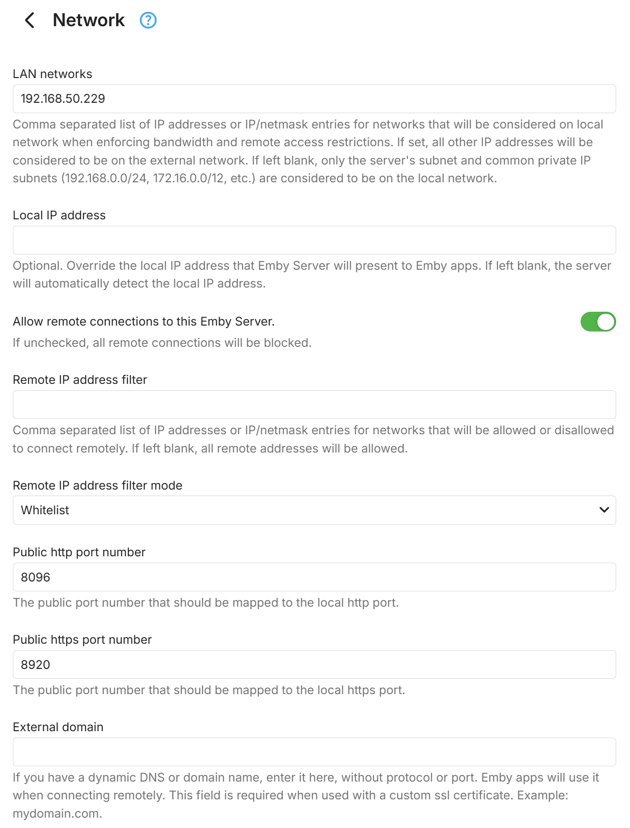This screenshot has height=828, width=630.
Task: Click the "Network" page title heading
Action: pyautogui.click(x=89, y=20)
